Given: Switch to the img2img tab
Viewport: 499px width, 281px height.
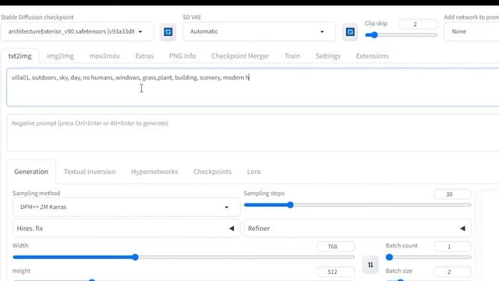Looking at the screenshot, I should point(61,56).
